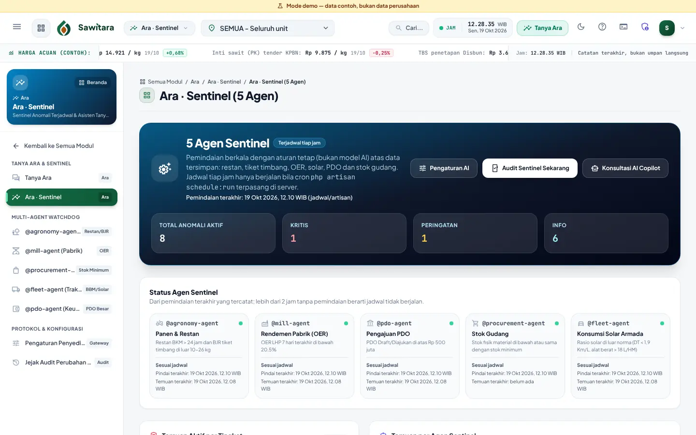Click the cart icon in @procurement-agent card
The height and width of the screenshot is (435, 696).
[x=476, y=323]
